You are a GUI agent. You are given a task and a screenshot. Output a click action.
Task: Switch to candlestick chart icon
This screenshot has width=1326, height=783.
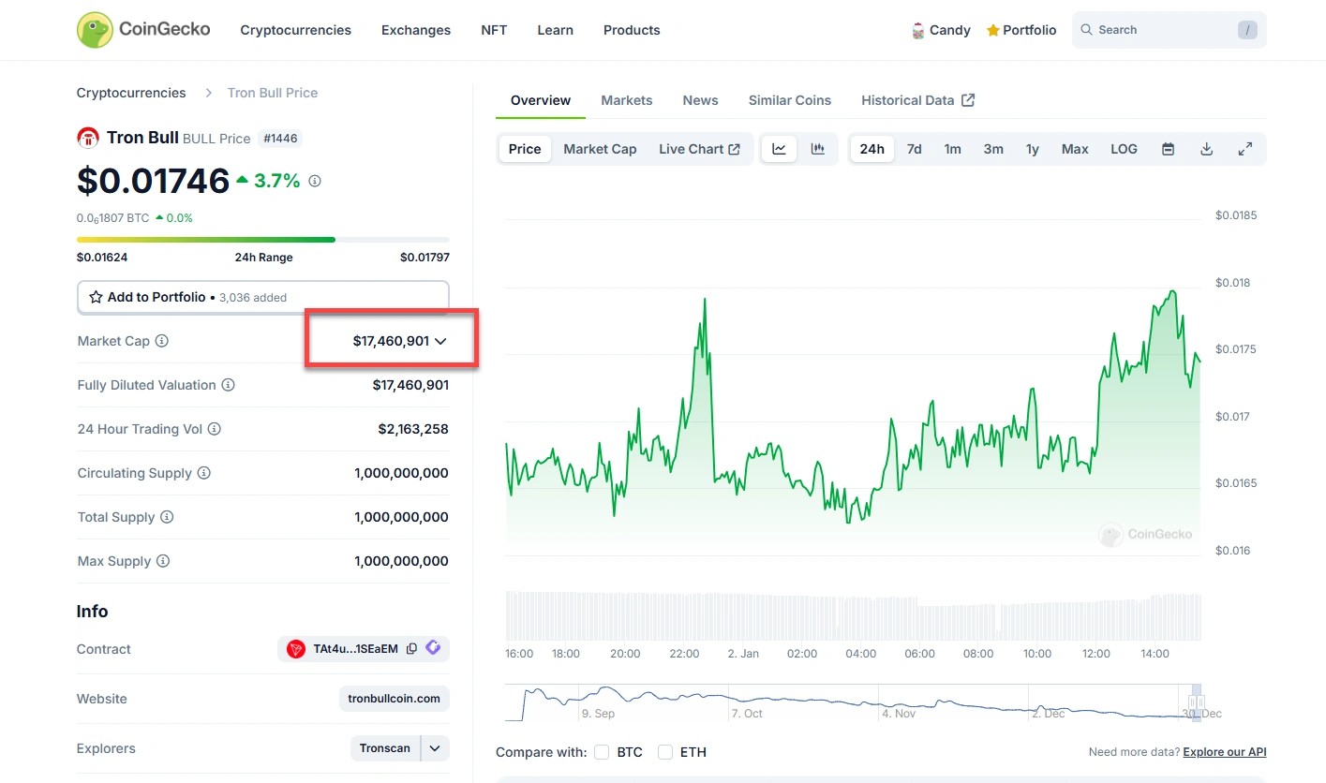click(x=817, y=149)
